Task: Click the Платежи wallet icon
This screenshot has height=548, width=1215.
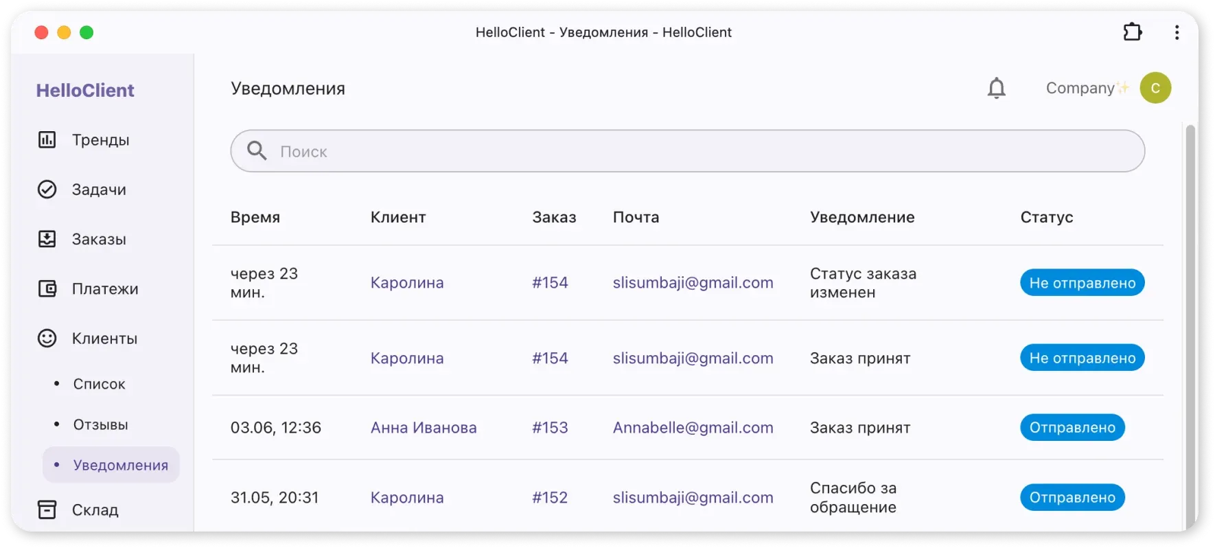Action: [x=47, y=289]
